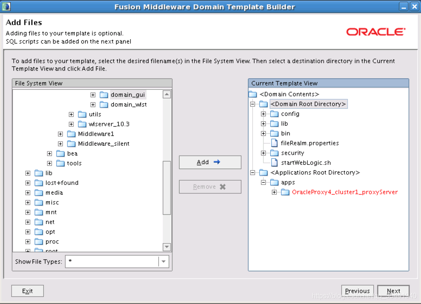Expand the security node
The height and width of the screenshot is (304, 421).
263,153
